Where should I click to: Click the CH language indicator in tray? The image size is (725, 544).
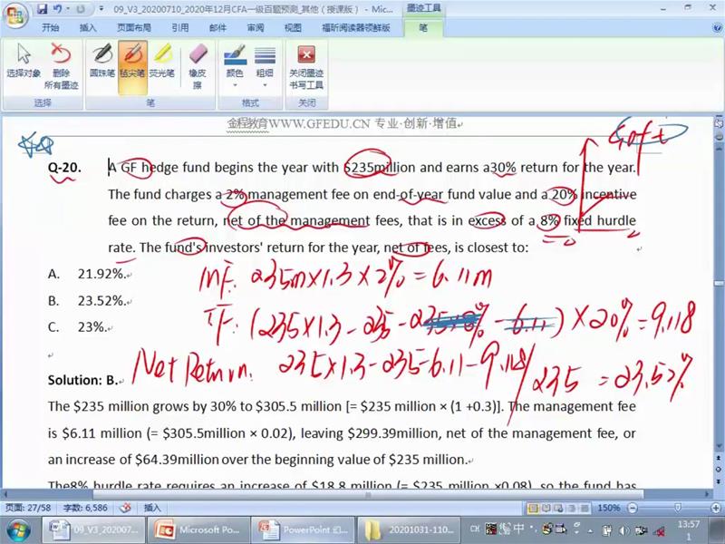[475, 528]
